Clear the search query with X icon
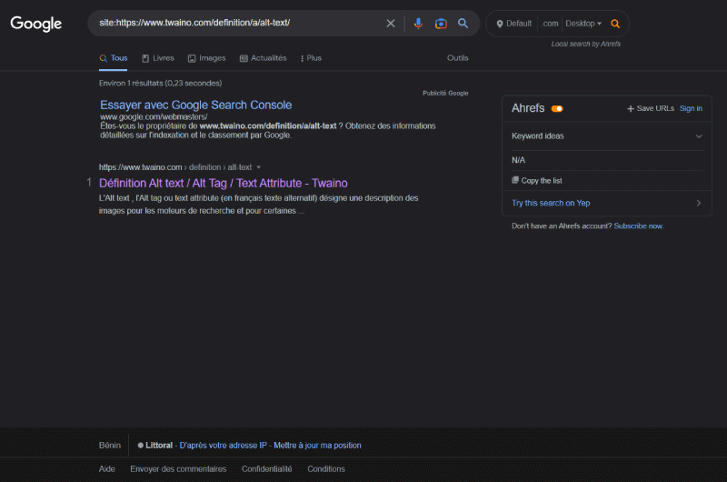 [x=391, y=24]
